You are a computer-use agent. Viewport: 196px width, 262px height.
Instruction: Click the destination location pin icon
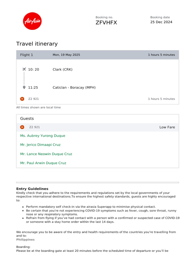tap(24, 87)
